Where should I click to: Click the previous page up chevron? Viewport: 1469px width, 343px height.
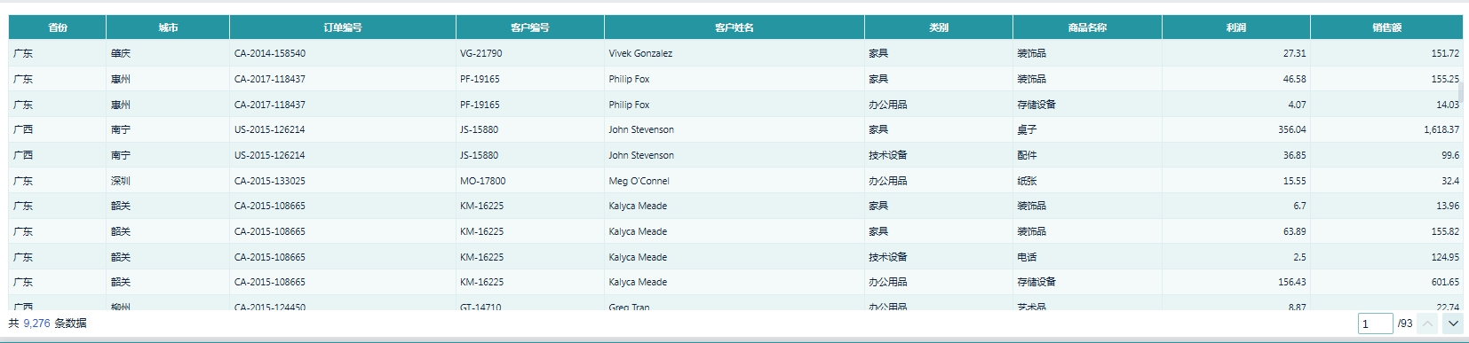[1428, 324]
